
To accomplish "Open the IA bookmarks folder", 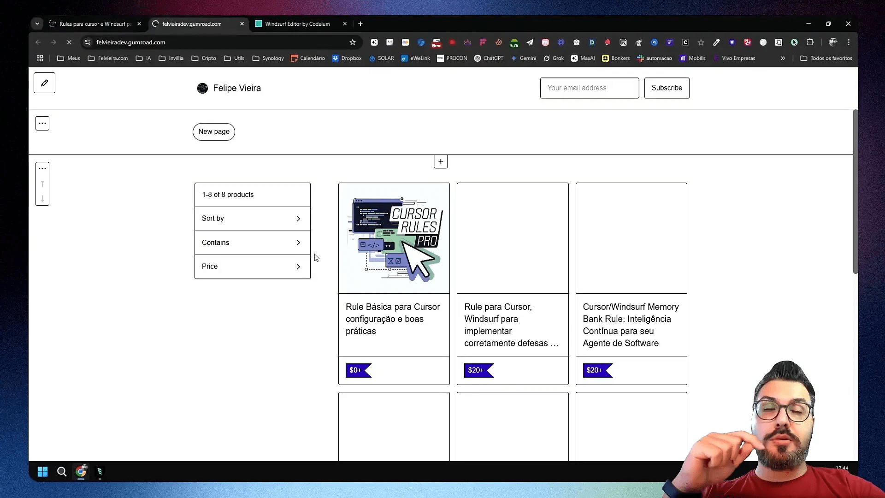I will pyautogui.click(x=143, y=58).
